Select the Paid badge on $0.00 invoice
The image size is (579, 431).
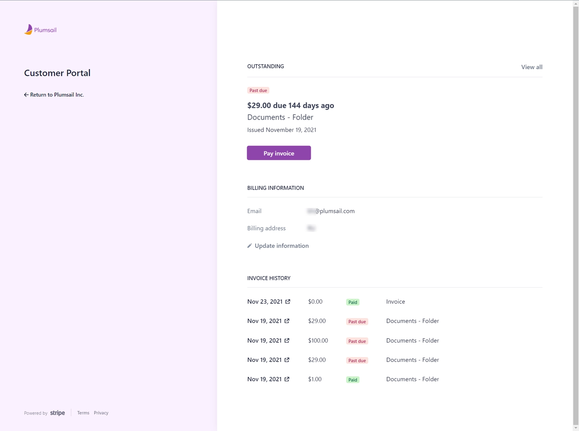coord(353,302)
